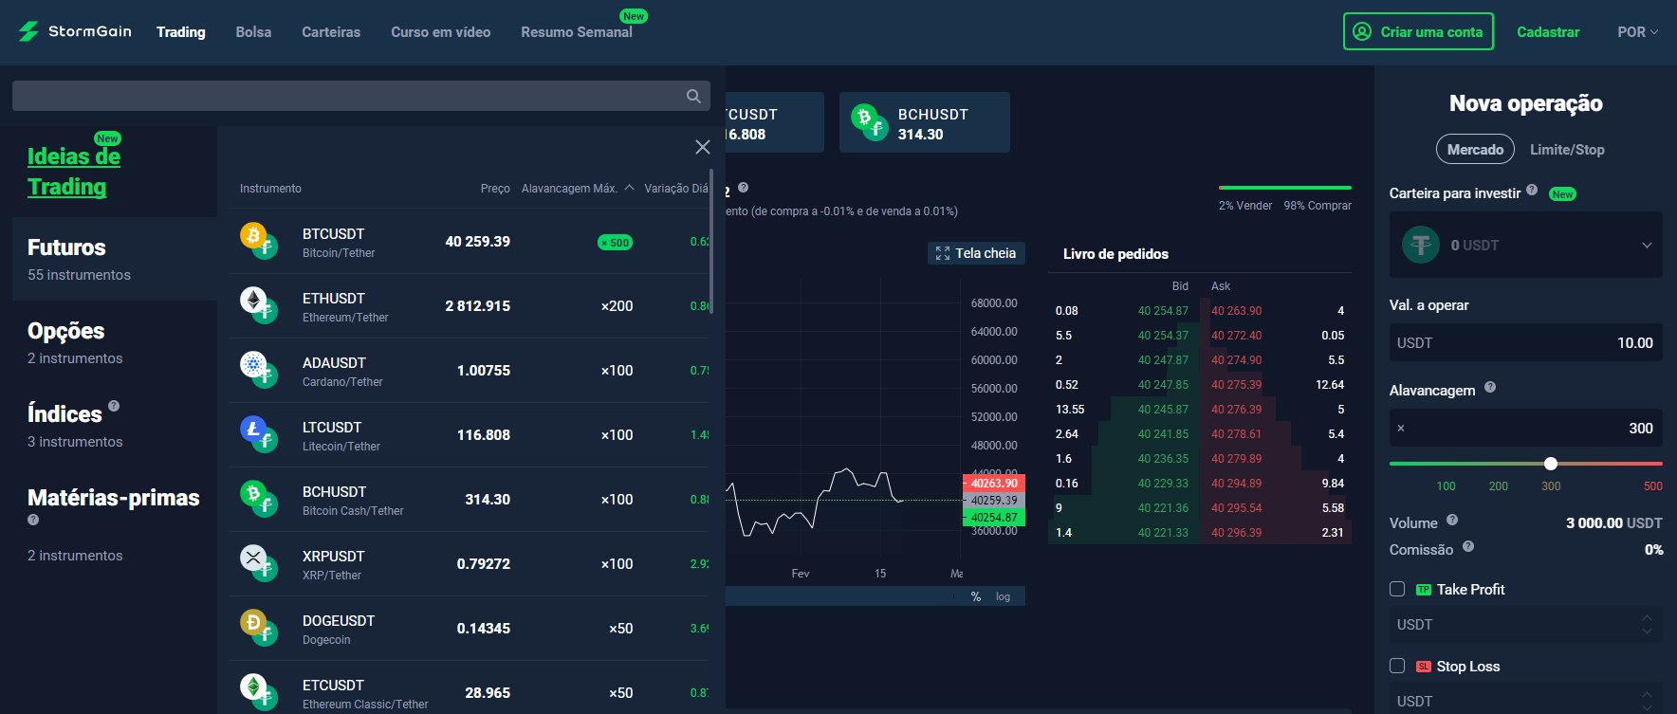Click the TP badge icon
Screen dimensions: 1677x714
pos(1424,590)
